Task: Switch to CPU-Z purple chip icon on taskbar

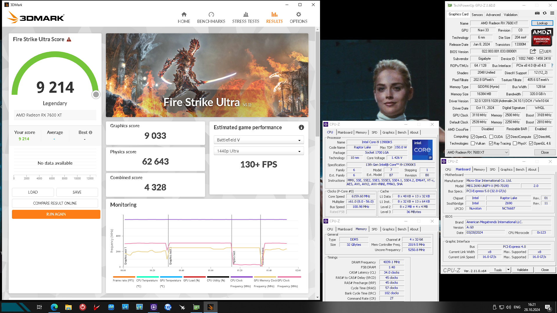Action: 154,307
